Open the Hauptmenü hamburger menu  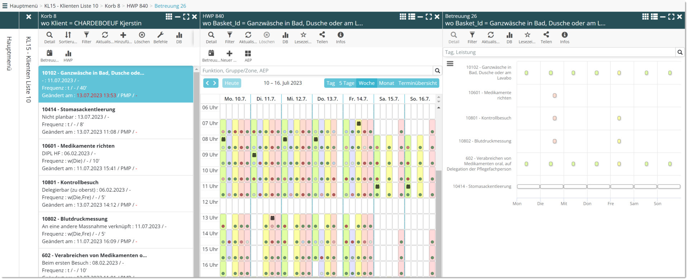point(5,6)
